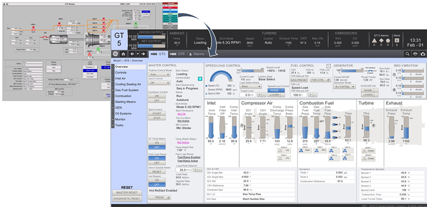The height and width of the screenshot is (207, 427).
Task: Click the diamond alarm indicator
Action: coord(381,41)
